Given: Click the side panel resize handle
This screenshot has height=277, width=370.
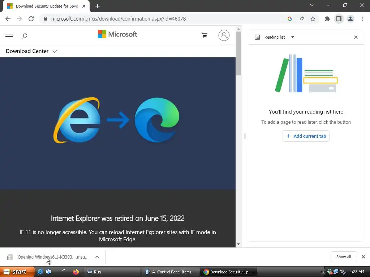Looking at the screenshot, I should tap(245, 136).
